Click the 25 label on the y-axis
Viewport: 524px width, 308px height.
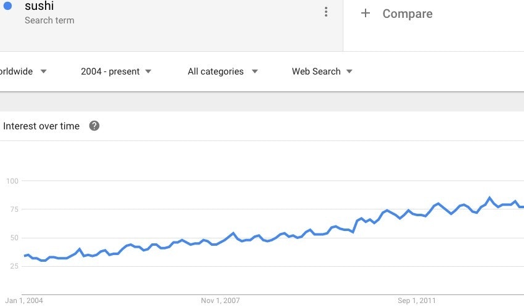(14, 266)
